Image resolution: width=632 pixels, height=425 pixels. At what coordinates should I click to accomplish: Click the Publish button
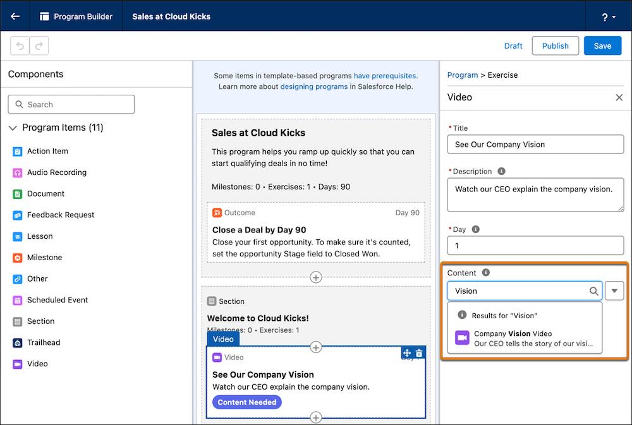click(555, 46)
